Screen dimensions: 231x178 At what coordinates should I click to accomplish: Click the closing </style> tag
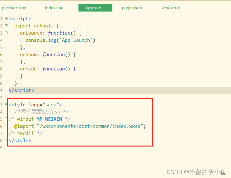point(20,141)
